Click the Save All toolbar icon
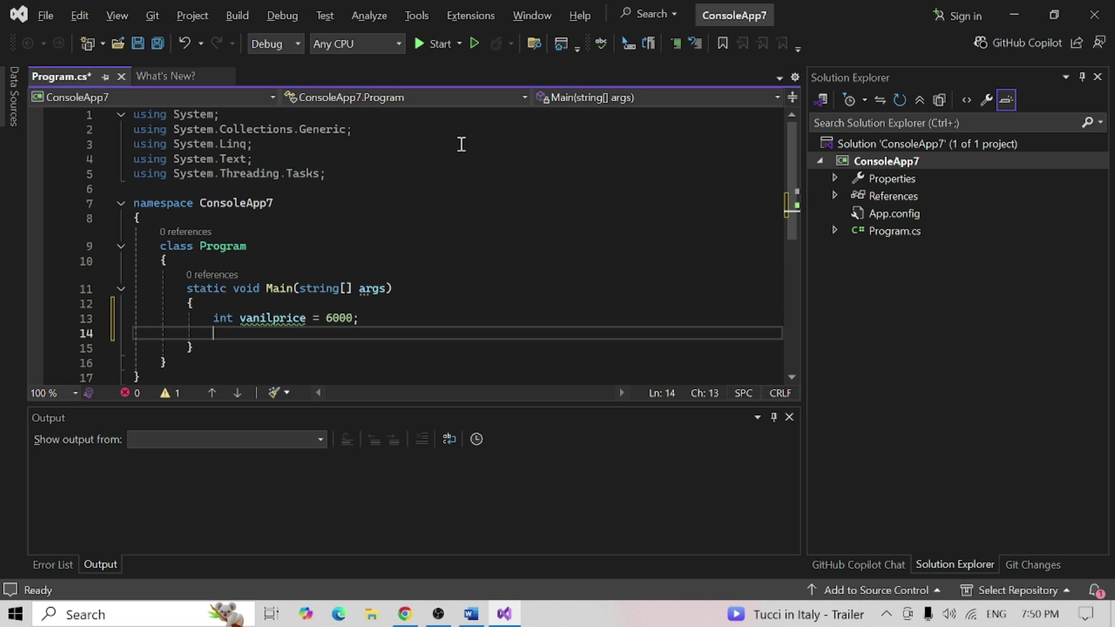1115x627 pixels. coord(157,43)
